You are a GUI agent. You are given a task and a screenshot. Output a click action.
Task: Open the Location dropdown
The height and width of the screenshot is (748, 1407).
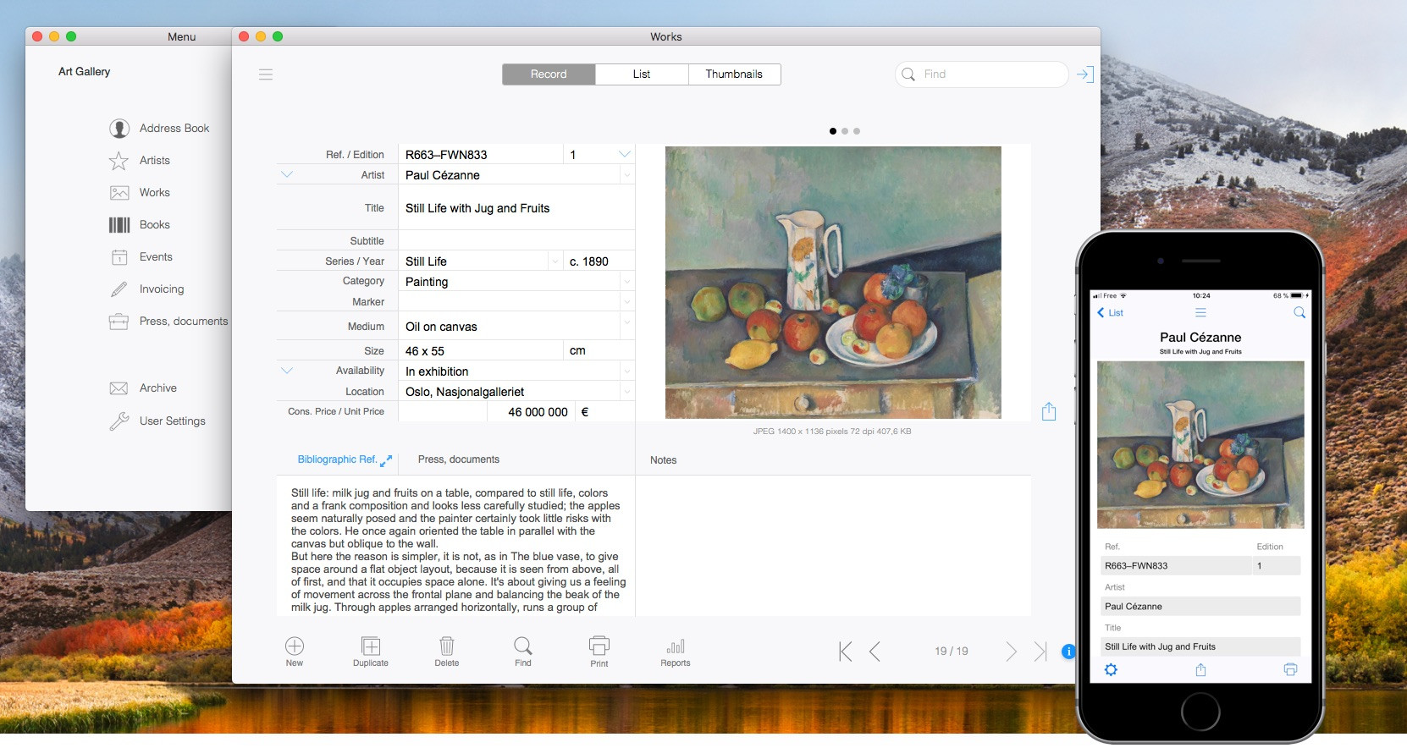coord(627,392)
